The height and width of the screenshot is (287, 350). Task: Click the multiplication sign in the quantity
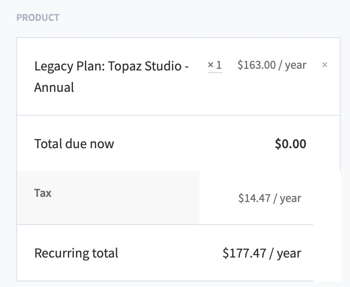click(210, 65)
